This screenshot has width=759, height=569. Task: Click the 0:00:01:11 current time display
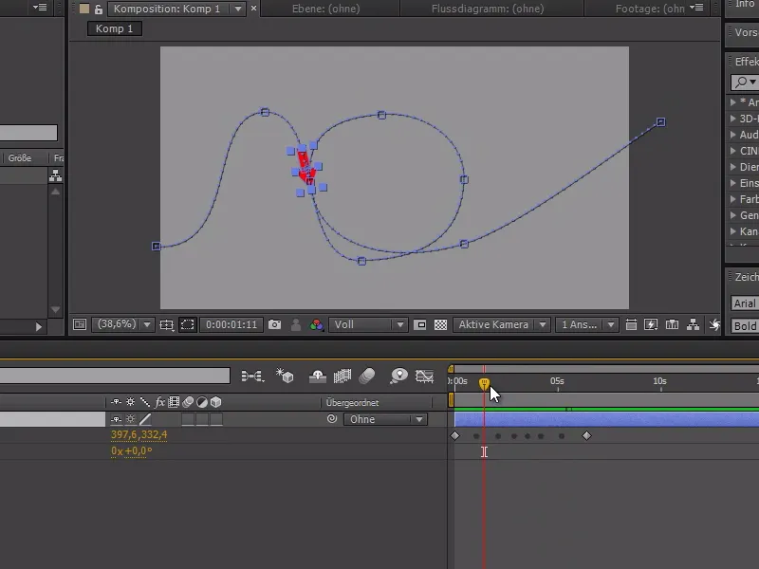[x=231, y=324]
